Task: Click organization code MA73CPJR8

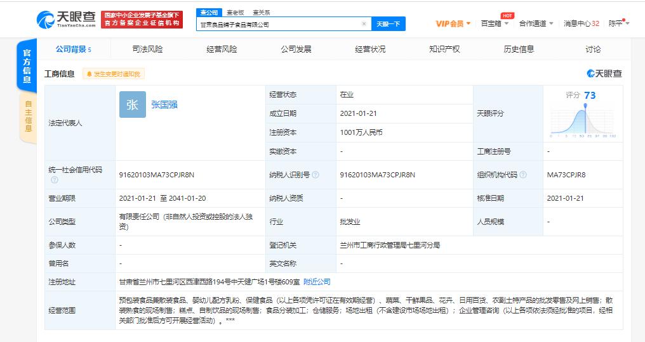Action: (x=566, y=175)
